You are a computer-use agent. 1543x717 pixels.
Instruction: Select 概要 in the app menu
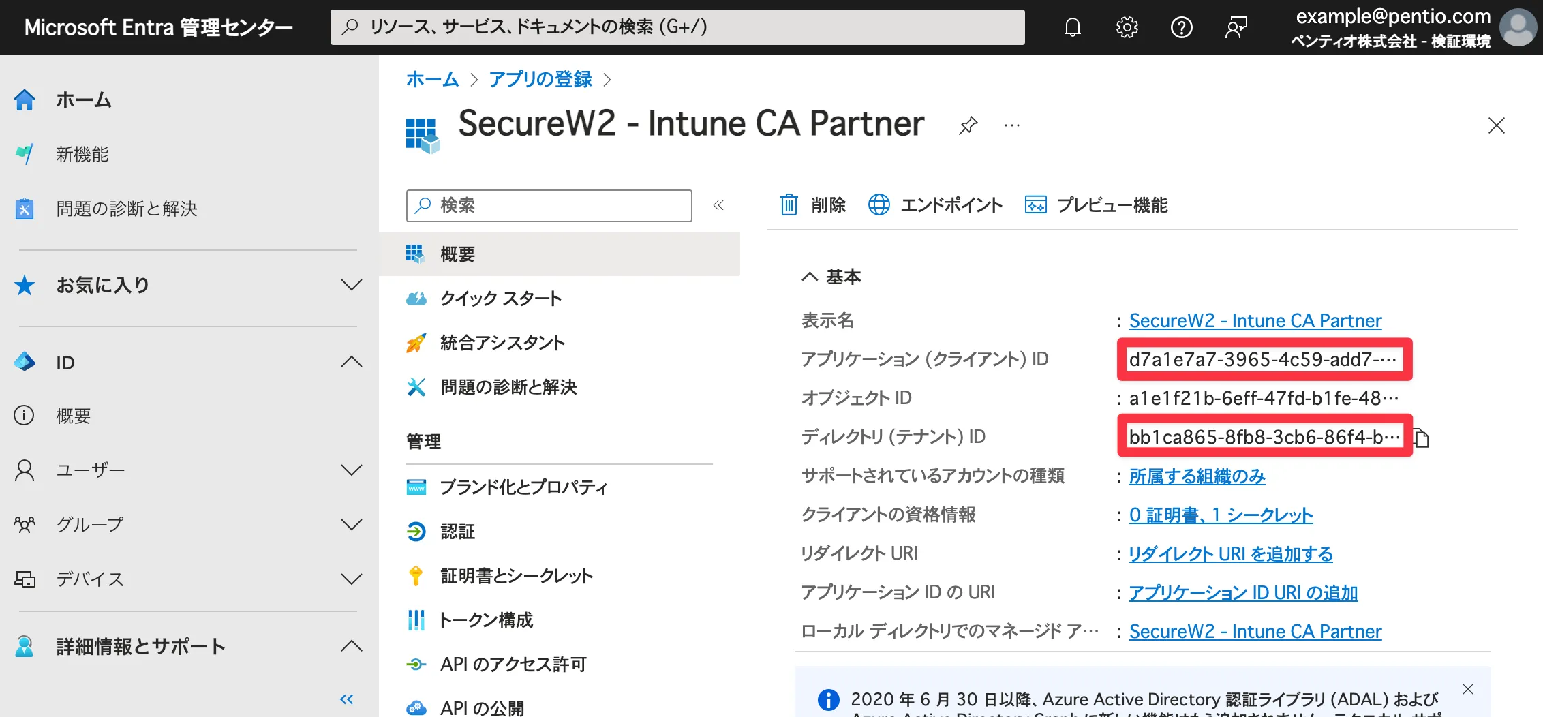click(560, 254)
